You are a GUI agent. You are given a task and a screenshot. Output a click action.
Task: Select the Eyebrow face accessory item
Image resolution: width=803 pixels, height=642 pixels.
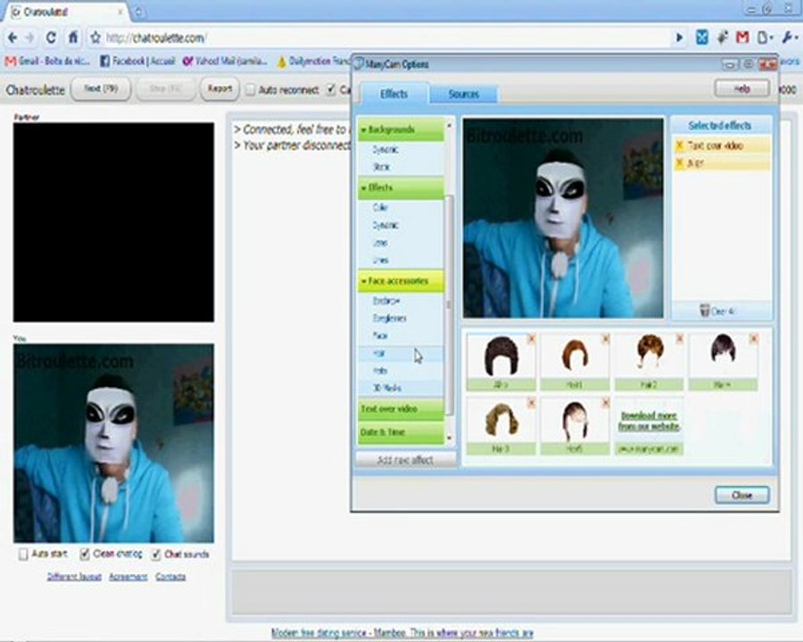pos(386,300)
